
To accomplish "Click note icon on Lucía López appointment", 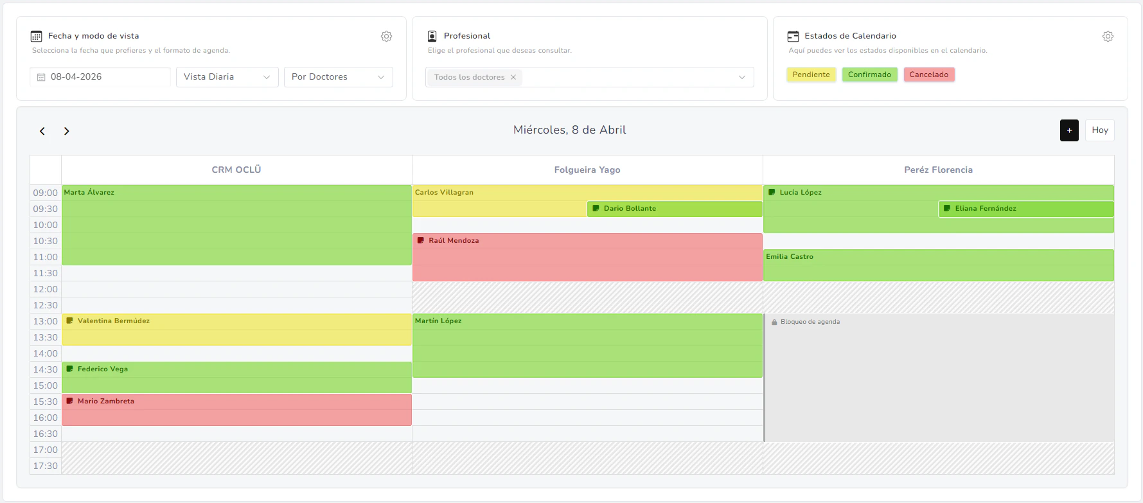I will 772,192.
